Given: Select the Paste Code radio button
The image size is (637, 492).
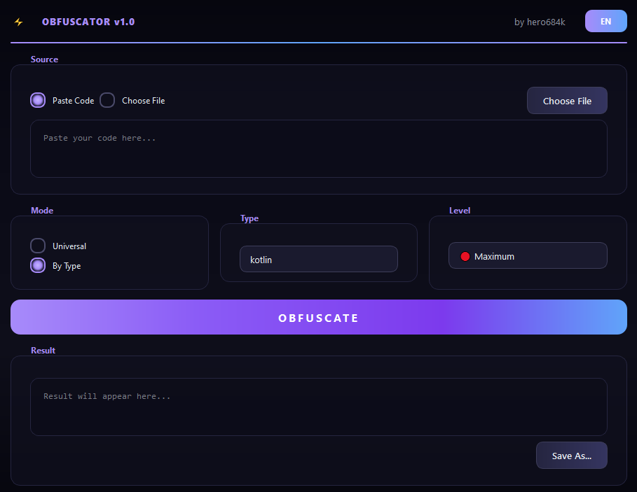Looking at the screenshot, I should (x=38, y=100).
